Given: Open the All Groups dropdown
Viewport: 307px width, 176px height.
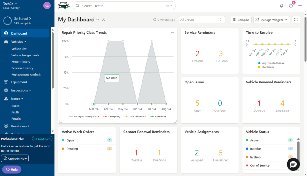Looking at the screenshot, I should pos(201,19).
